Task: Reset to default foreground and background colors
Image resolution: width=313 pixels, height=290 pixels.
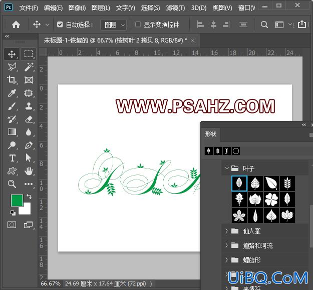Action: pyautogui.click(x=13, y=213)
